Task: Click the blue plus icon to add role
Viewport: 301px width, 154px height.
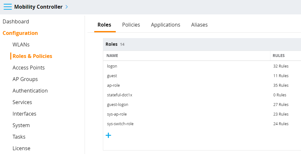Action: coord(108,135)
